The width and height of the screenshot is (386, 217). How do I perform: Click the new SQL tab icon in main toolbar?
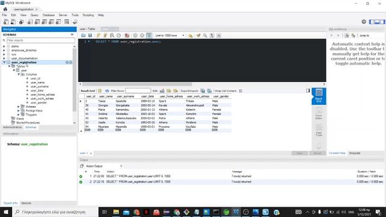point(6,22)
